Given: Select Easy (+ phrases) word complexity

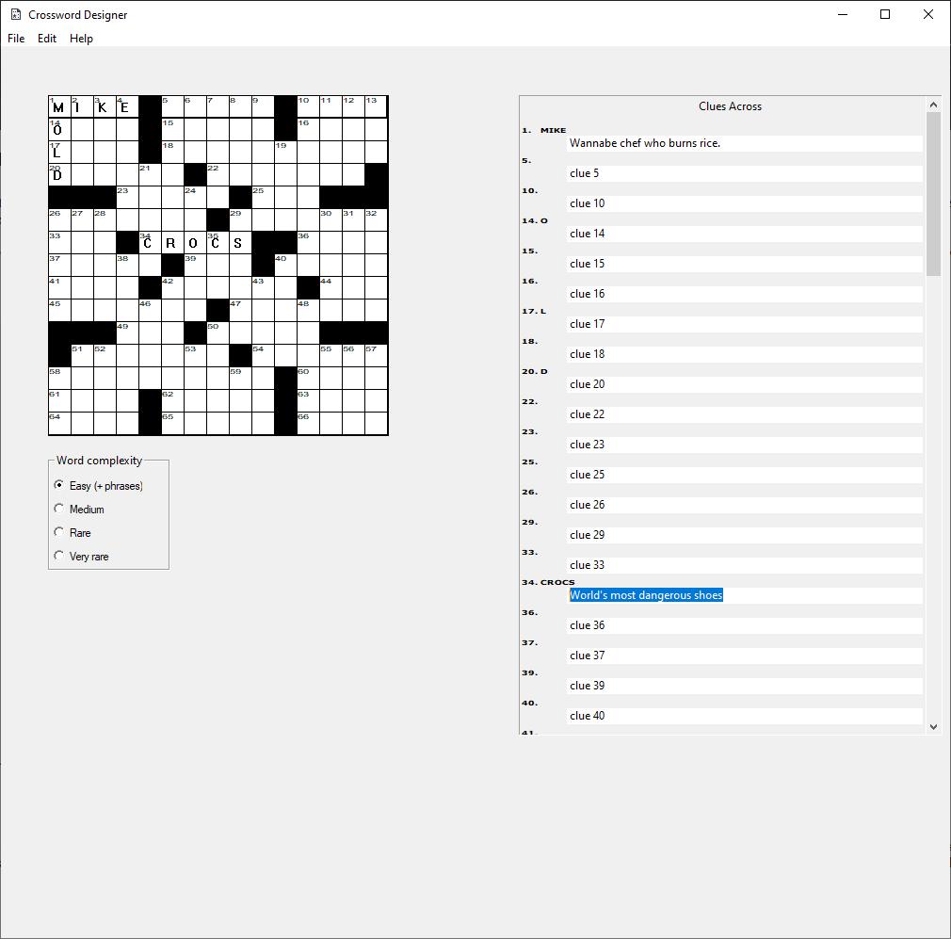Looking at the screenshot, I should [99, 486].
